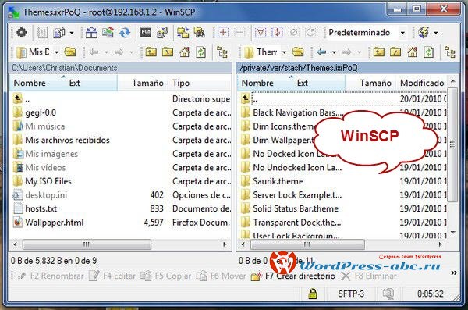The height and width of the screenshot is (310, 468).
Task: Click the PuTTY open session icon
Action: click(162, 32)
